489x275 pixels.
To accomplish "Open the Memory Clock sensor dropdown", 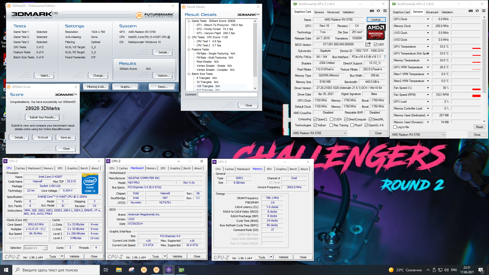I will pos(428,26).
